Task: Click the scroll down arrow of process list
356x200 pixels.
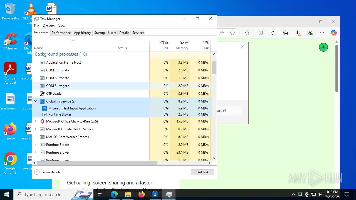Action: click(x=214, y=158)
